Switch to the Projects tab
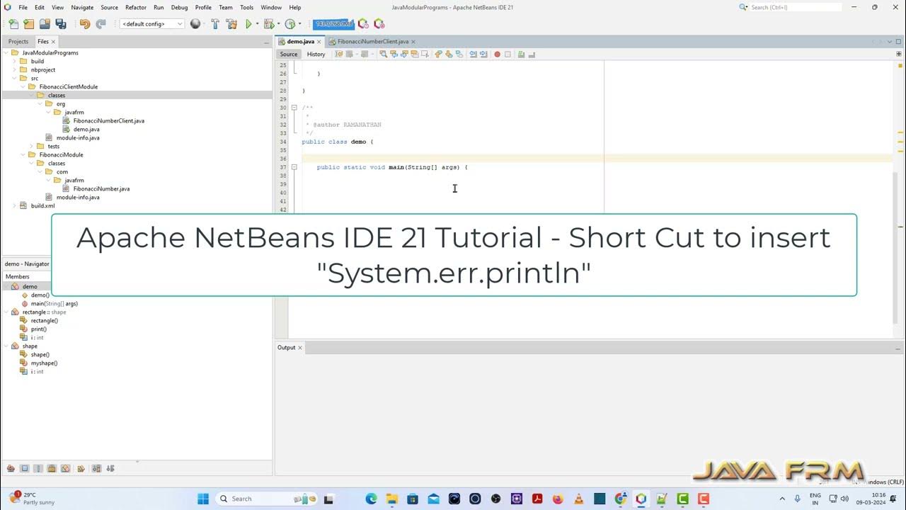The width and height of the screenshot is (906, 510). pos(18,41)
